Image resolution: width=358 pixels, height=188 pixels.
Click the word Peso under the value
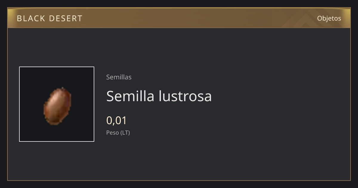112,133
